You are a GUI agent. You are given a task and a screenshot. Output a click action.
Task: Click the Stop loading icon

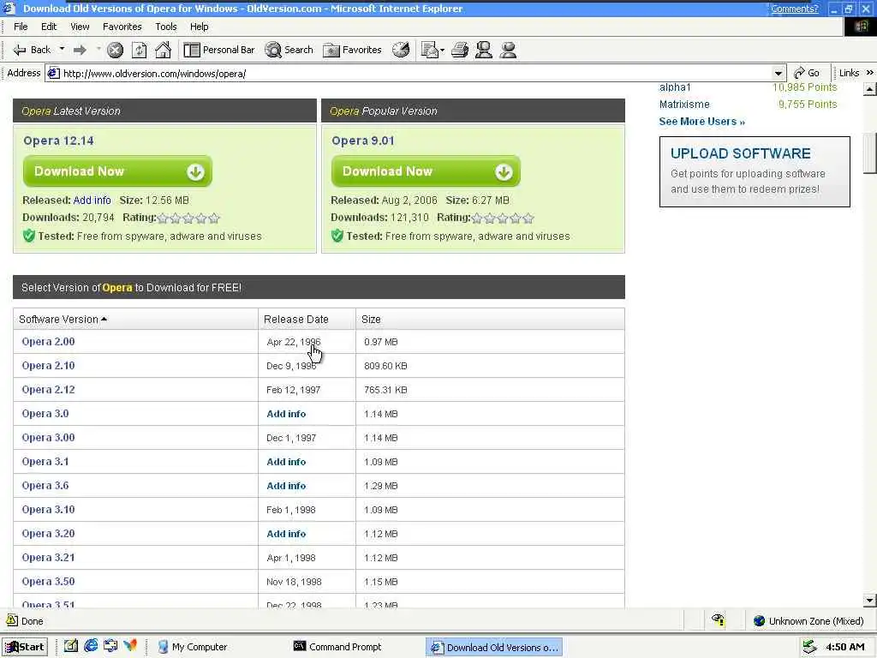click(115, 51)
